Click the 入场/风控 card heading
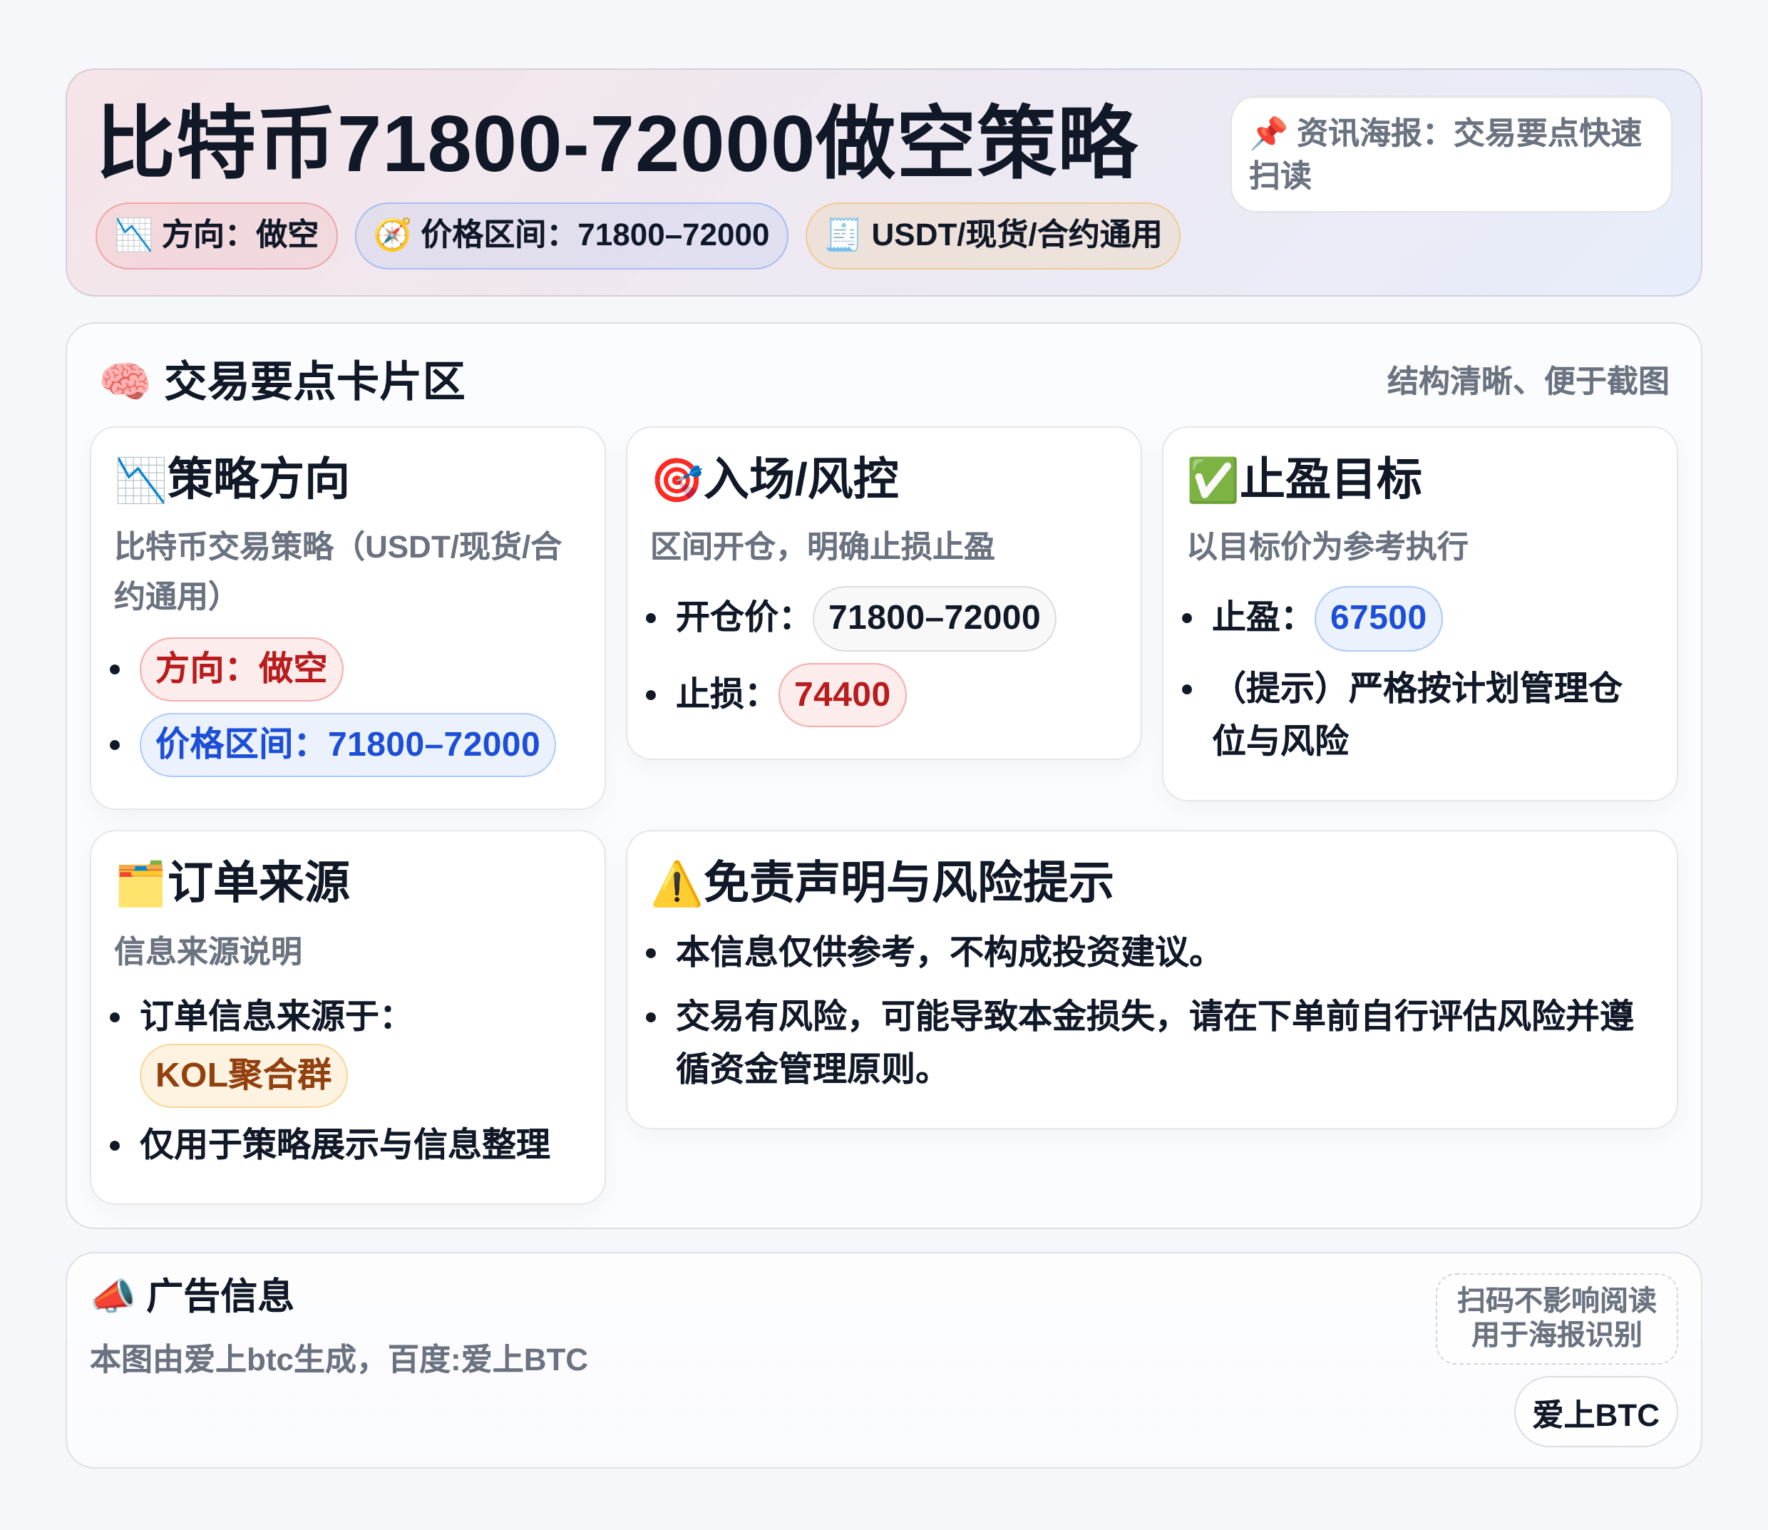Viewport: 1768px width, 1530px height. pos(801,479)
